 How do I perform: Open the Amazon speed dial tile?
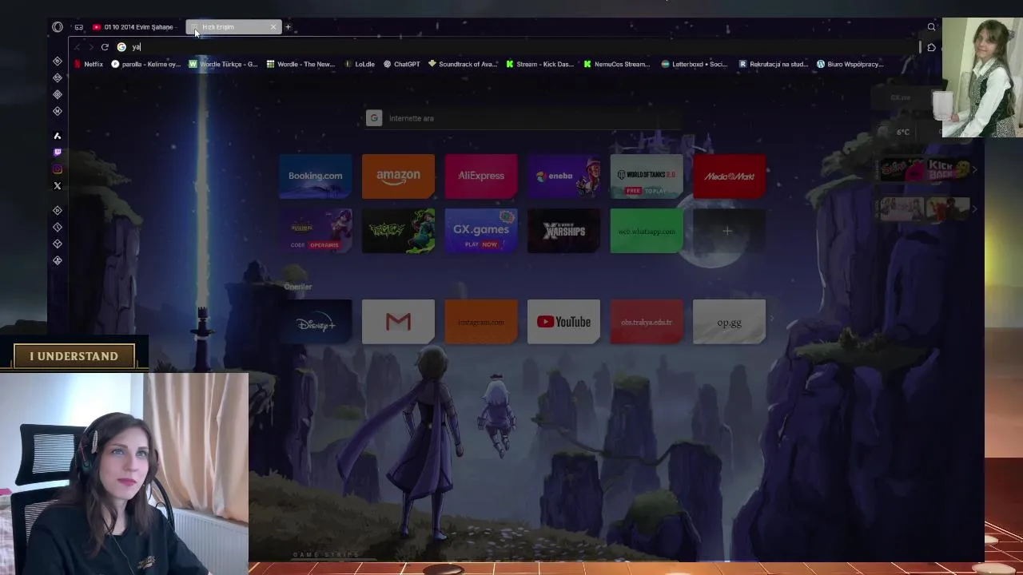(398, 176)
